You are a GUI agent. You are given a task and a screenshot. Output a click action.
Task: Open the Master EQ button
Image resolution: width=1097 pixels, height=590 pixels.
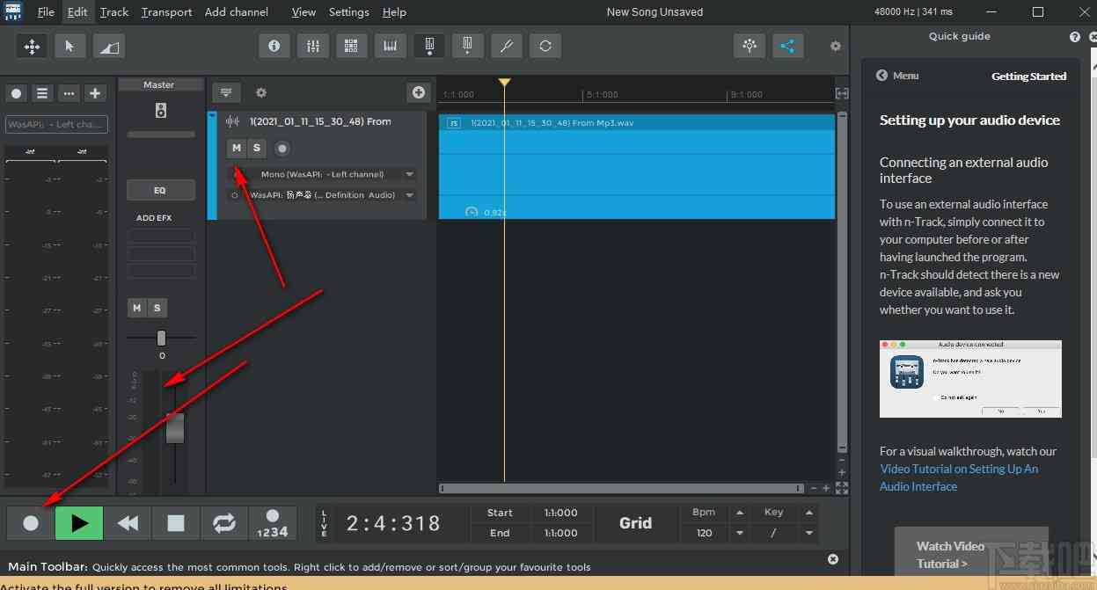coord(160,190)
